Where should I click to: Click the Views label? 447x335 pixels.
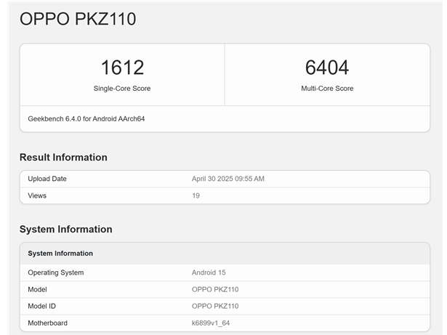click(37, 195)
